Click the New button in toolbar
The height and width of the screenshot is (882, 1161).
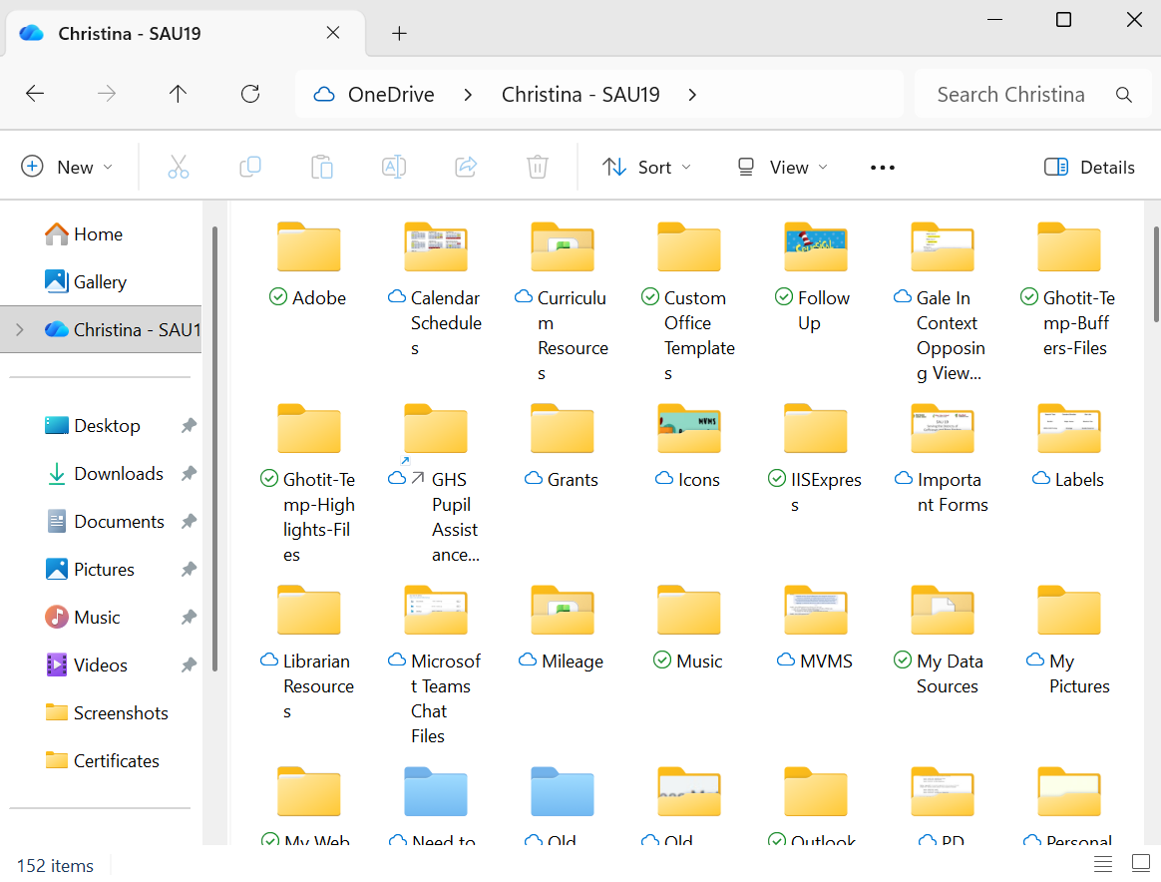[x=67, y=167]
